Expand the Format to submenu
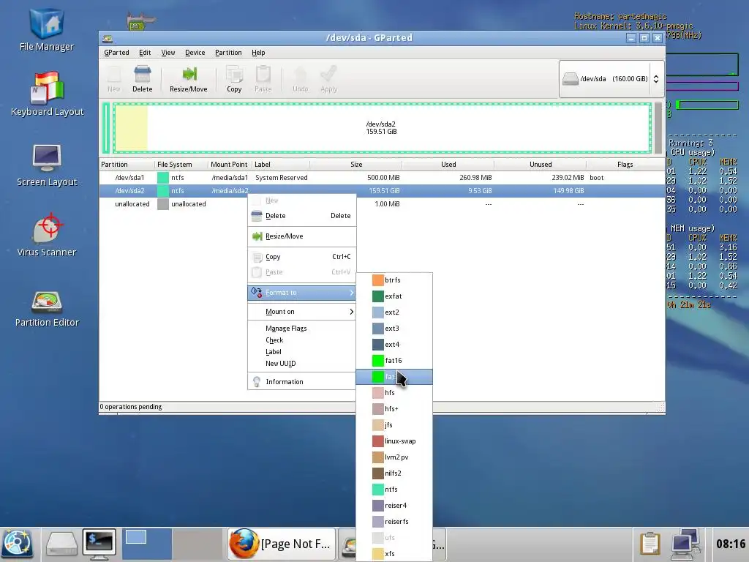749x562 pixels. coord(302,293)
